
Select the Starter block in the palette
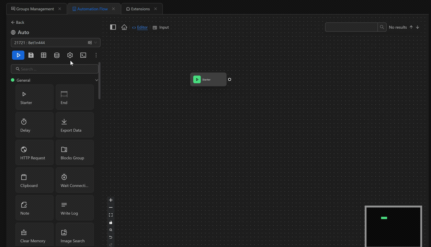coord(34,97)
